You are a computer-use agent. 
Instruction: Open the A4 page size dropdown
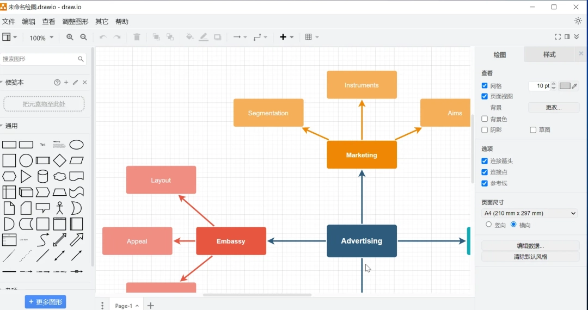point(530,213)
